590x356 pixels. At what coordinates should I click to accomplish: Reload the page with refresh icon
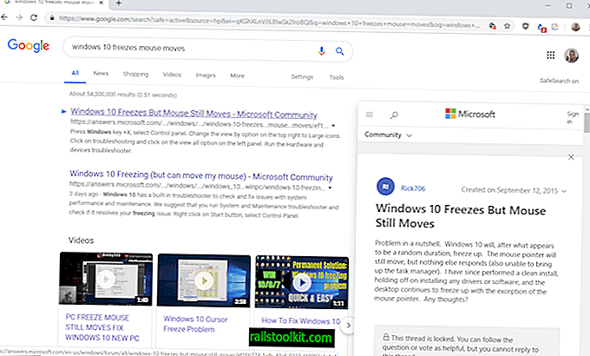34,17
